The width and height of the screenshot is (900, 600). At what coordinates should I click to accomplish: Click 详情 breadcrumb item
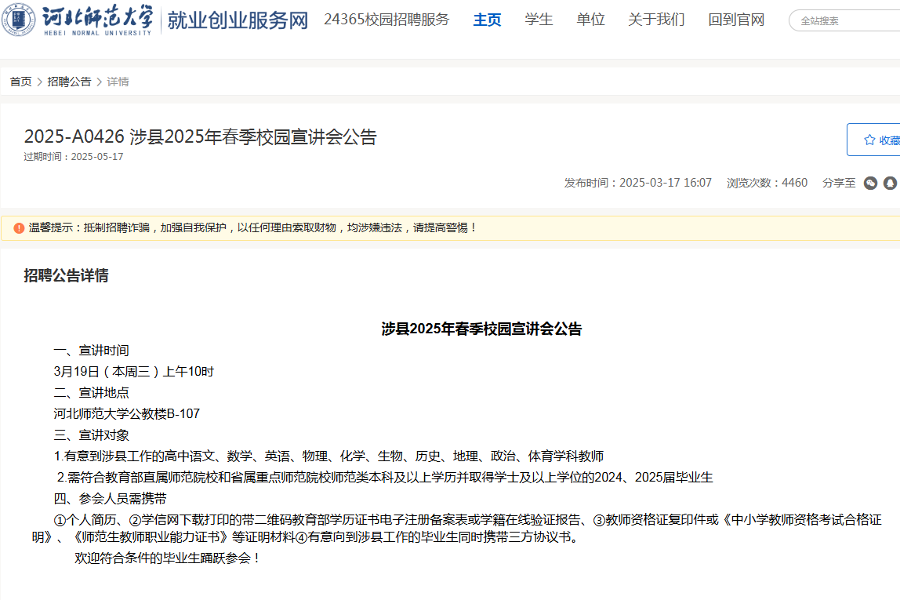118,82
